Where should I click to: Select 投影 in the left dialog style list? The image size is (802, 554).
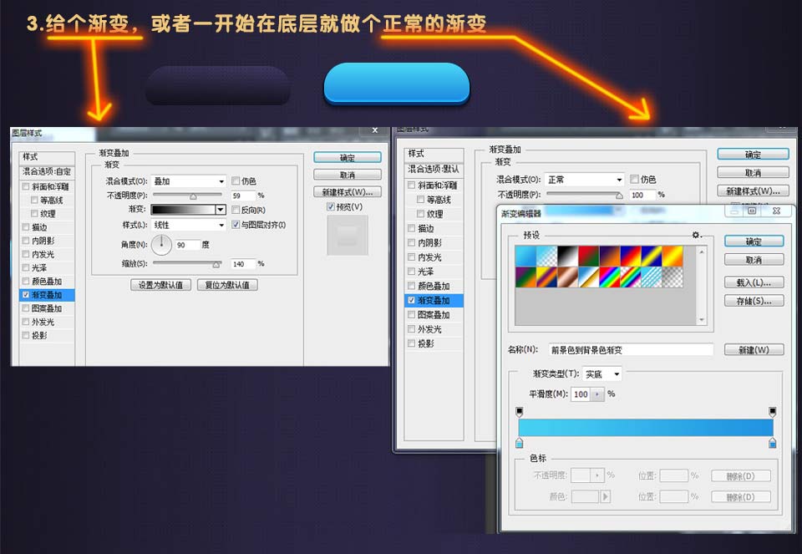click(x=39, y=335)
